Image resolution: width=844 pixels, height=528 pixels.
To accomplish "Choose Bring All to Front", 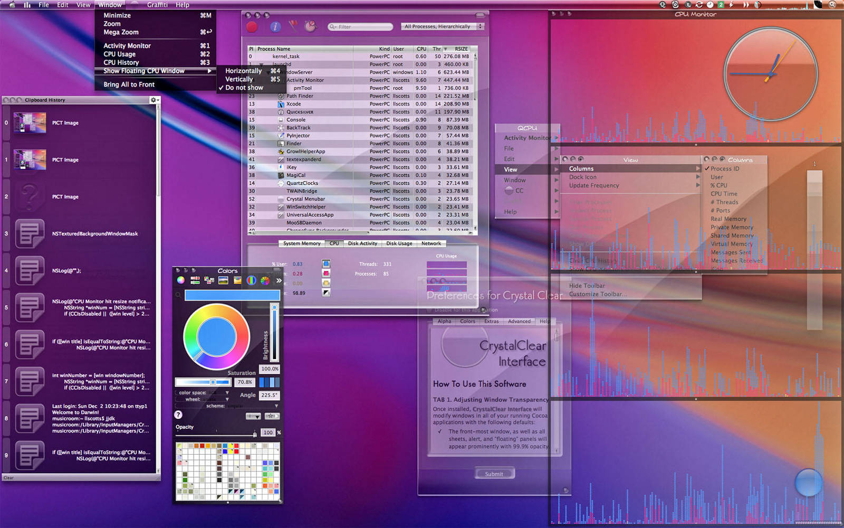I will point(156,84).
